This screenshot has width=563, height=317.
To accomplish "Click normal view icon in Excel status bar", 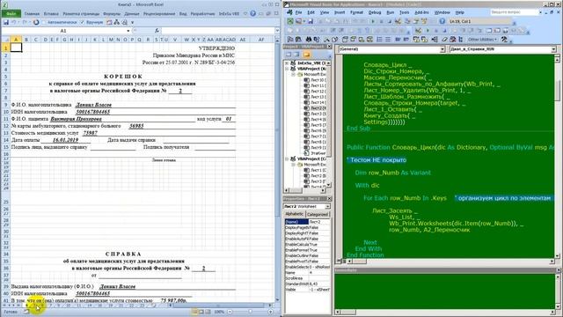I will point(194,312).
